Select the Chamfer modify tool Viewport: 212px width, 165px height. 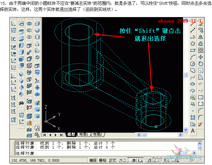coord(201,111)
